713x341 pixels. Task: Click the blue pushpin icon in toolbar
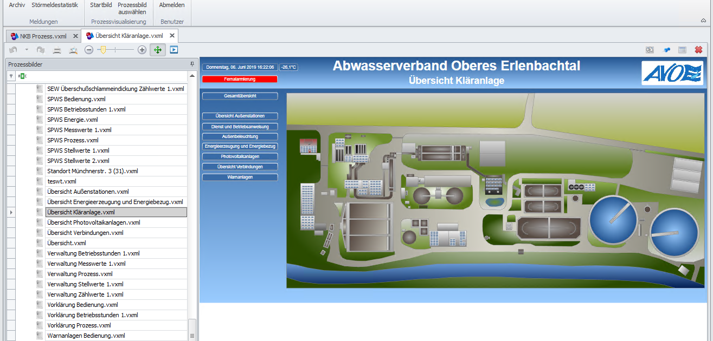pos(666,50)
